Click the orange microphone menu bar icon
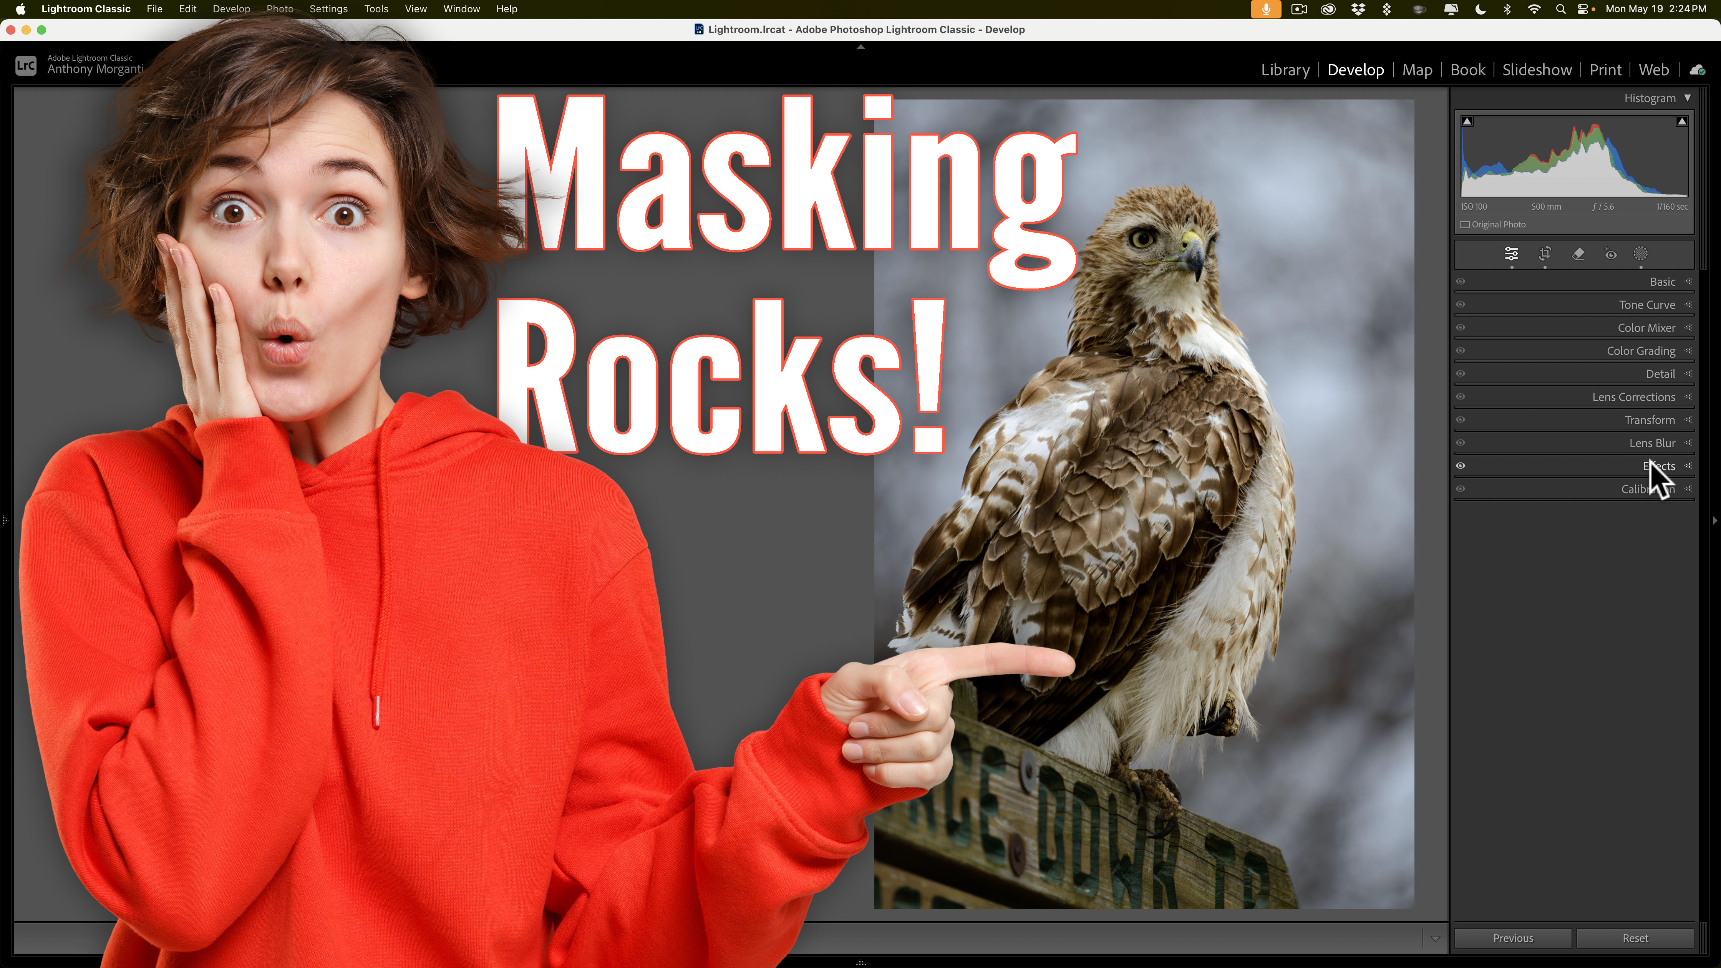The image size is (1721, 968). point(1265,9)
